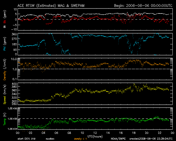176x141 pixels.
Task: Click the "02" hour tick label
Action: [x=31, y=133]
